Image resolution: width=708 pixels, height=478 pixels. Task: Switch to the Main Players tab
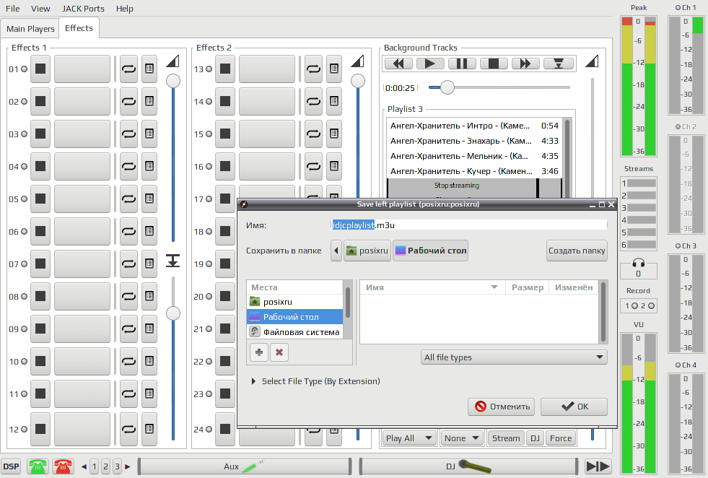pos(30,29)
